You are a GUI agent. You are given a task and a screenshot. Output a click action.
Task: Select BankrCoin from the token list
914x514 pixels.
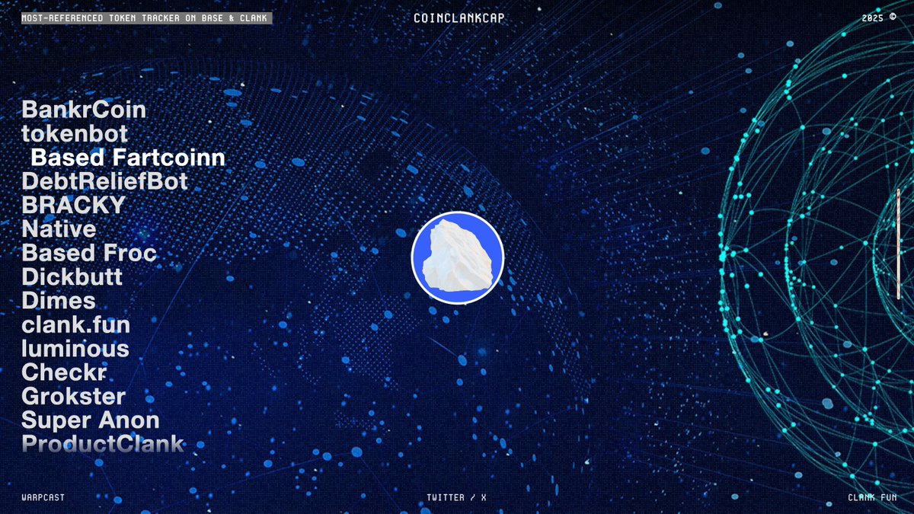(84, 110)
